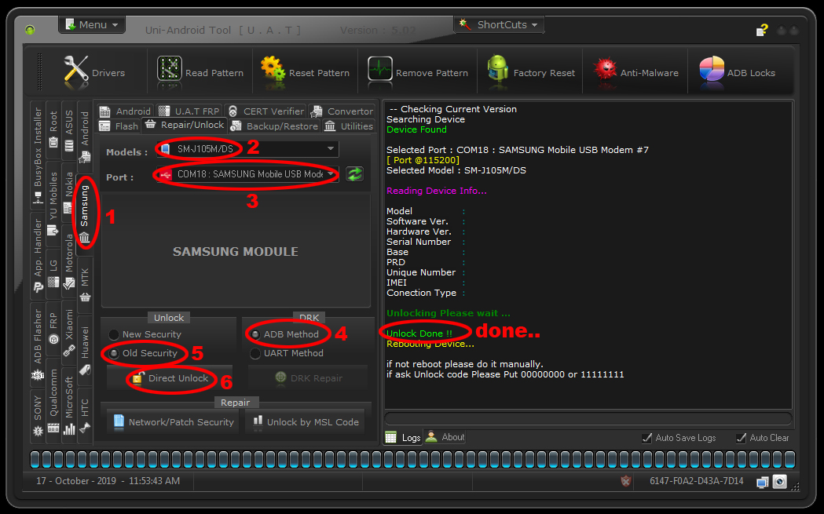Select the LG vertical tab
This screenshot has width=824, height=514.
click(53, 275)
